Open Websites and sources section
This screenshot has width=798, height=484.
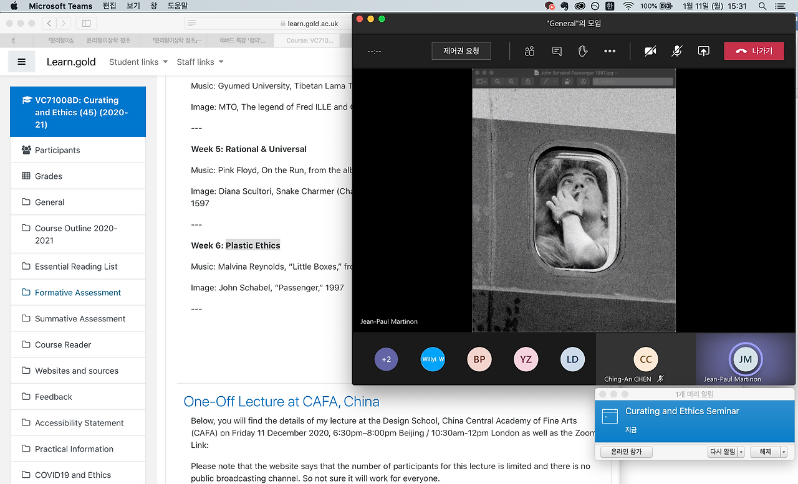pyautogui.click(x=78, y=371)
